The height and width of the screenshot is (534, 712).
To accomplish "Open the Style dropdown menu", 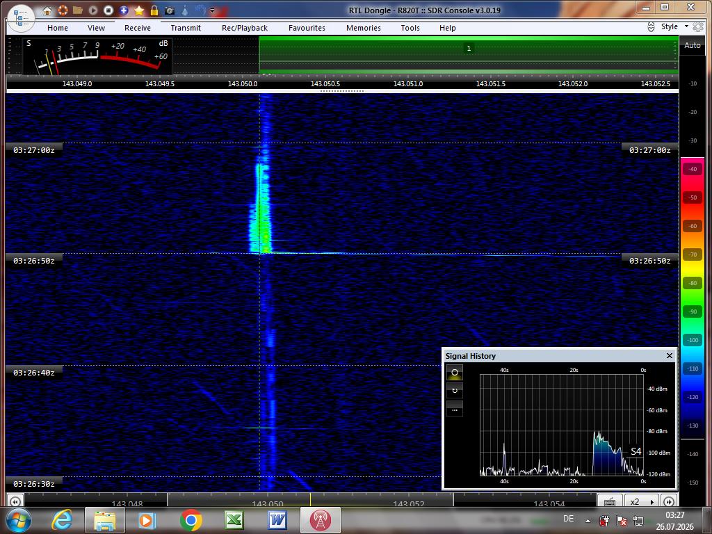I will (x=674, y=27).
